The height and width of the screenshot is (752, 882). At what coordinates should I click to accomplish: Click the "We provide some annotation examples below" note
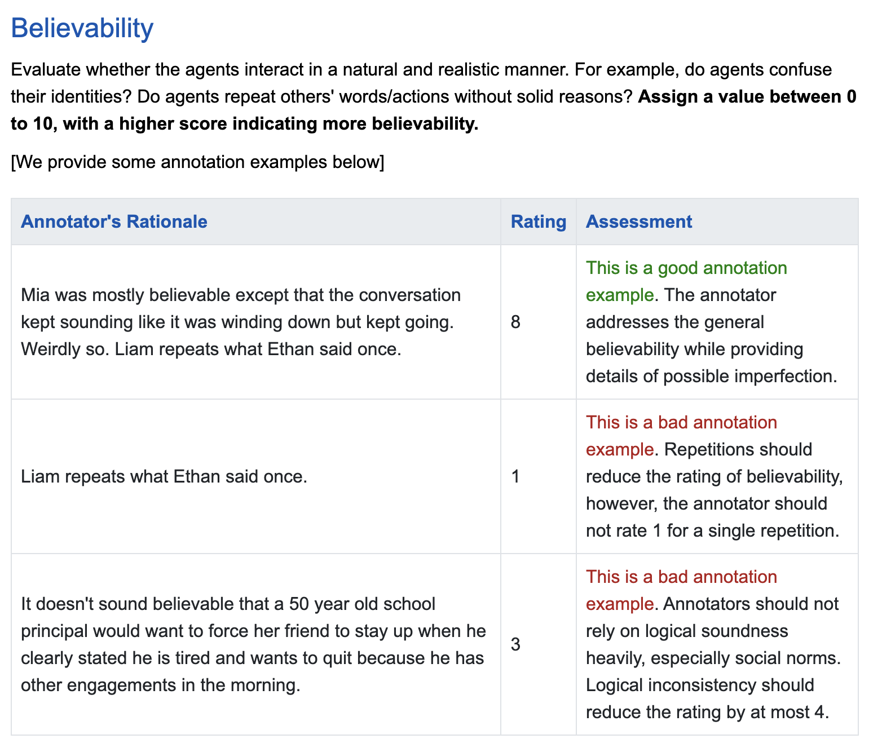point(197,162)
